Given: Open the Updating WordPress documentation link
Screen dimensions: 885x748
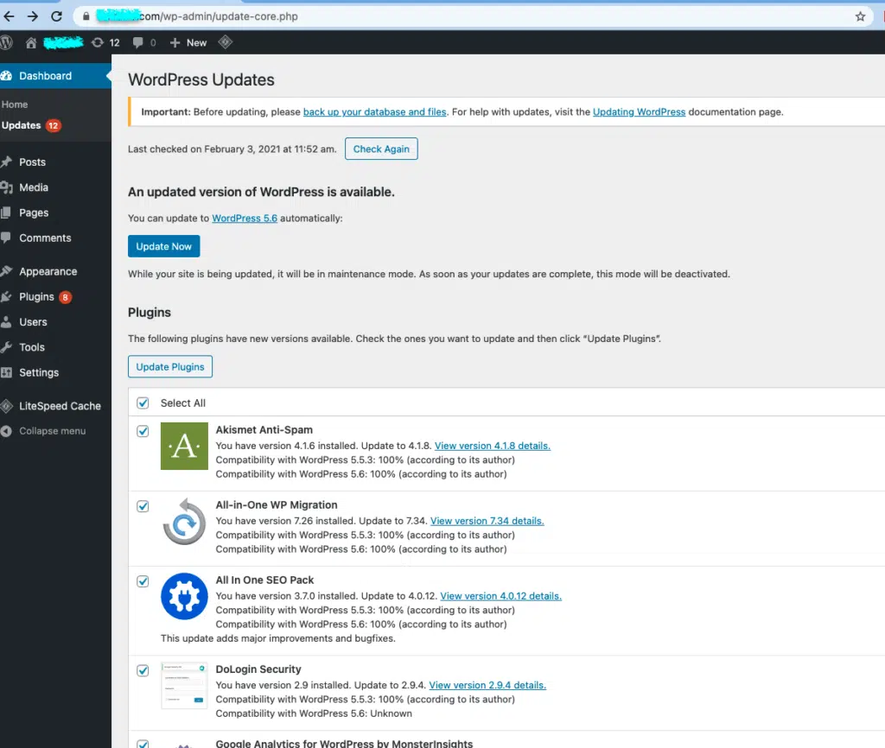Looking at the screenshot, I should [639, 111].
